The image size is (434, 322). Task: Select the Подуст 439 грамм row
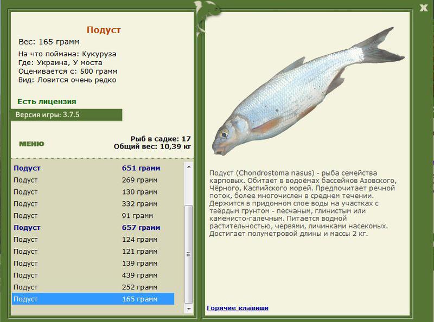pyautogui.click(x=93, y=275)
